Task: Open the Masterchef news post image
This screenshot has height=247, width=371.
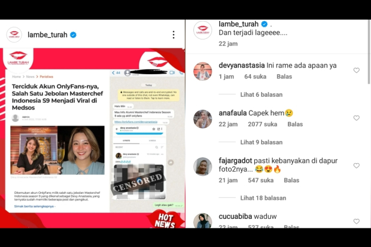Action: [93, 138]
